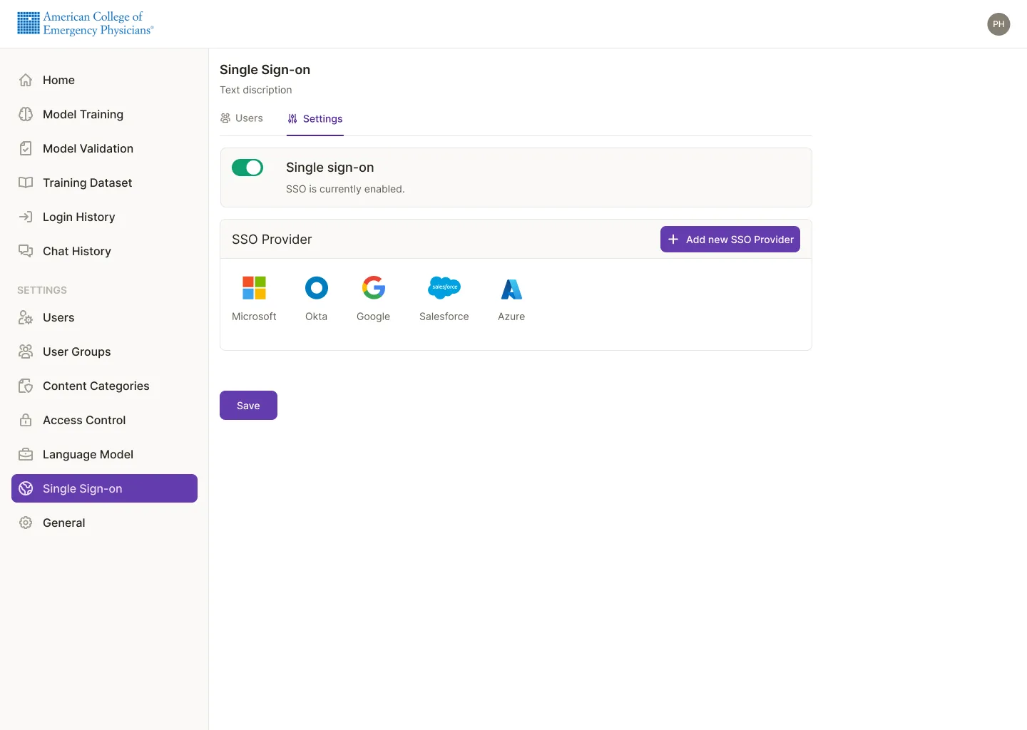
Task: Click the "SETTINGS" sidebar section label
Action: coord(42,290)
